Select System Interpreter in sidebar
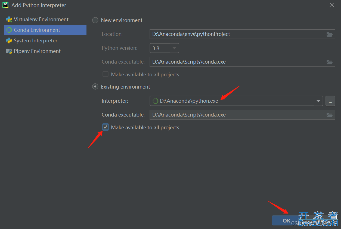Viewport: 341px width, 229px height. (45, 40)
